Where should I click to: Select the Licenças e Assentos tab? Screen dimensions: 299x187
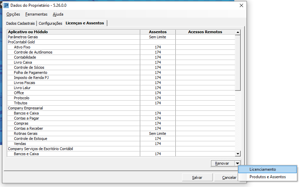click(x=85, y=23)
